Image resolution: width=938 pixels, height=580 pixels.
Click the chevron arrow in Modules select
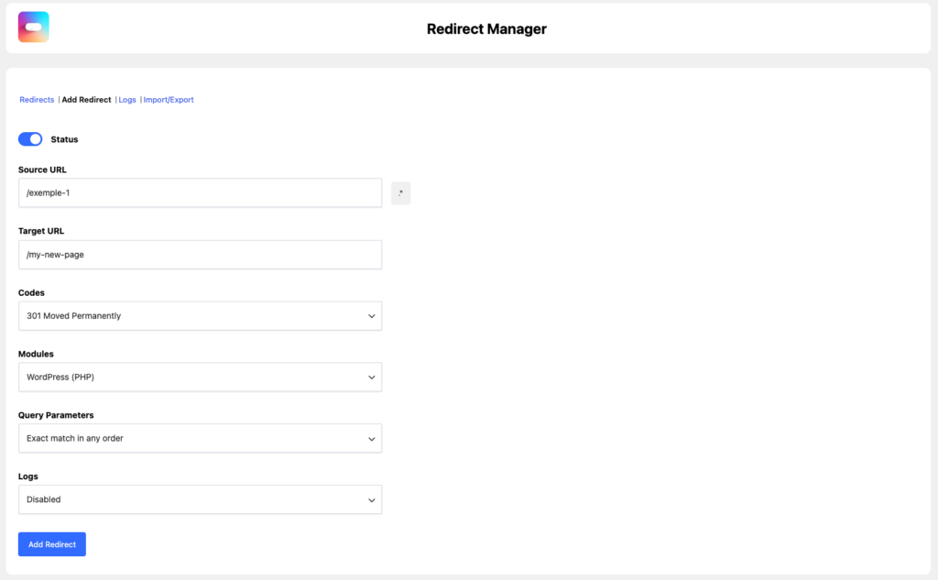(371, 378)
